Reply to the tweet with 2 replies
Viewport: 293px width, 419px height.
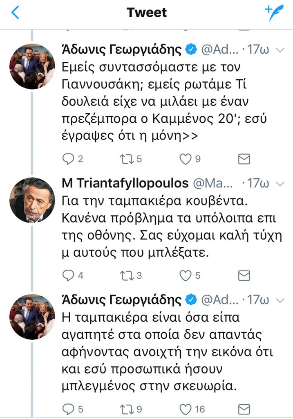point(68,159)
